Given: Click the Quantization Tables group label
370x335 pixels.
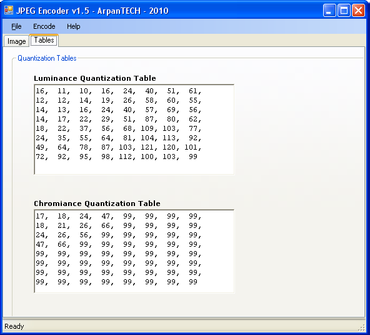Looking at the screenshot, I should pyautogui.click(x=47, y=58).
